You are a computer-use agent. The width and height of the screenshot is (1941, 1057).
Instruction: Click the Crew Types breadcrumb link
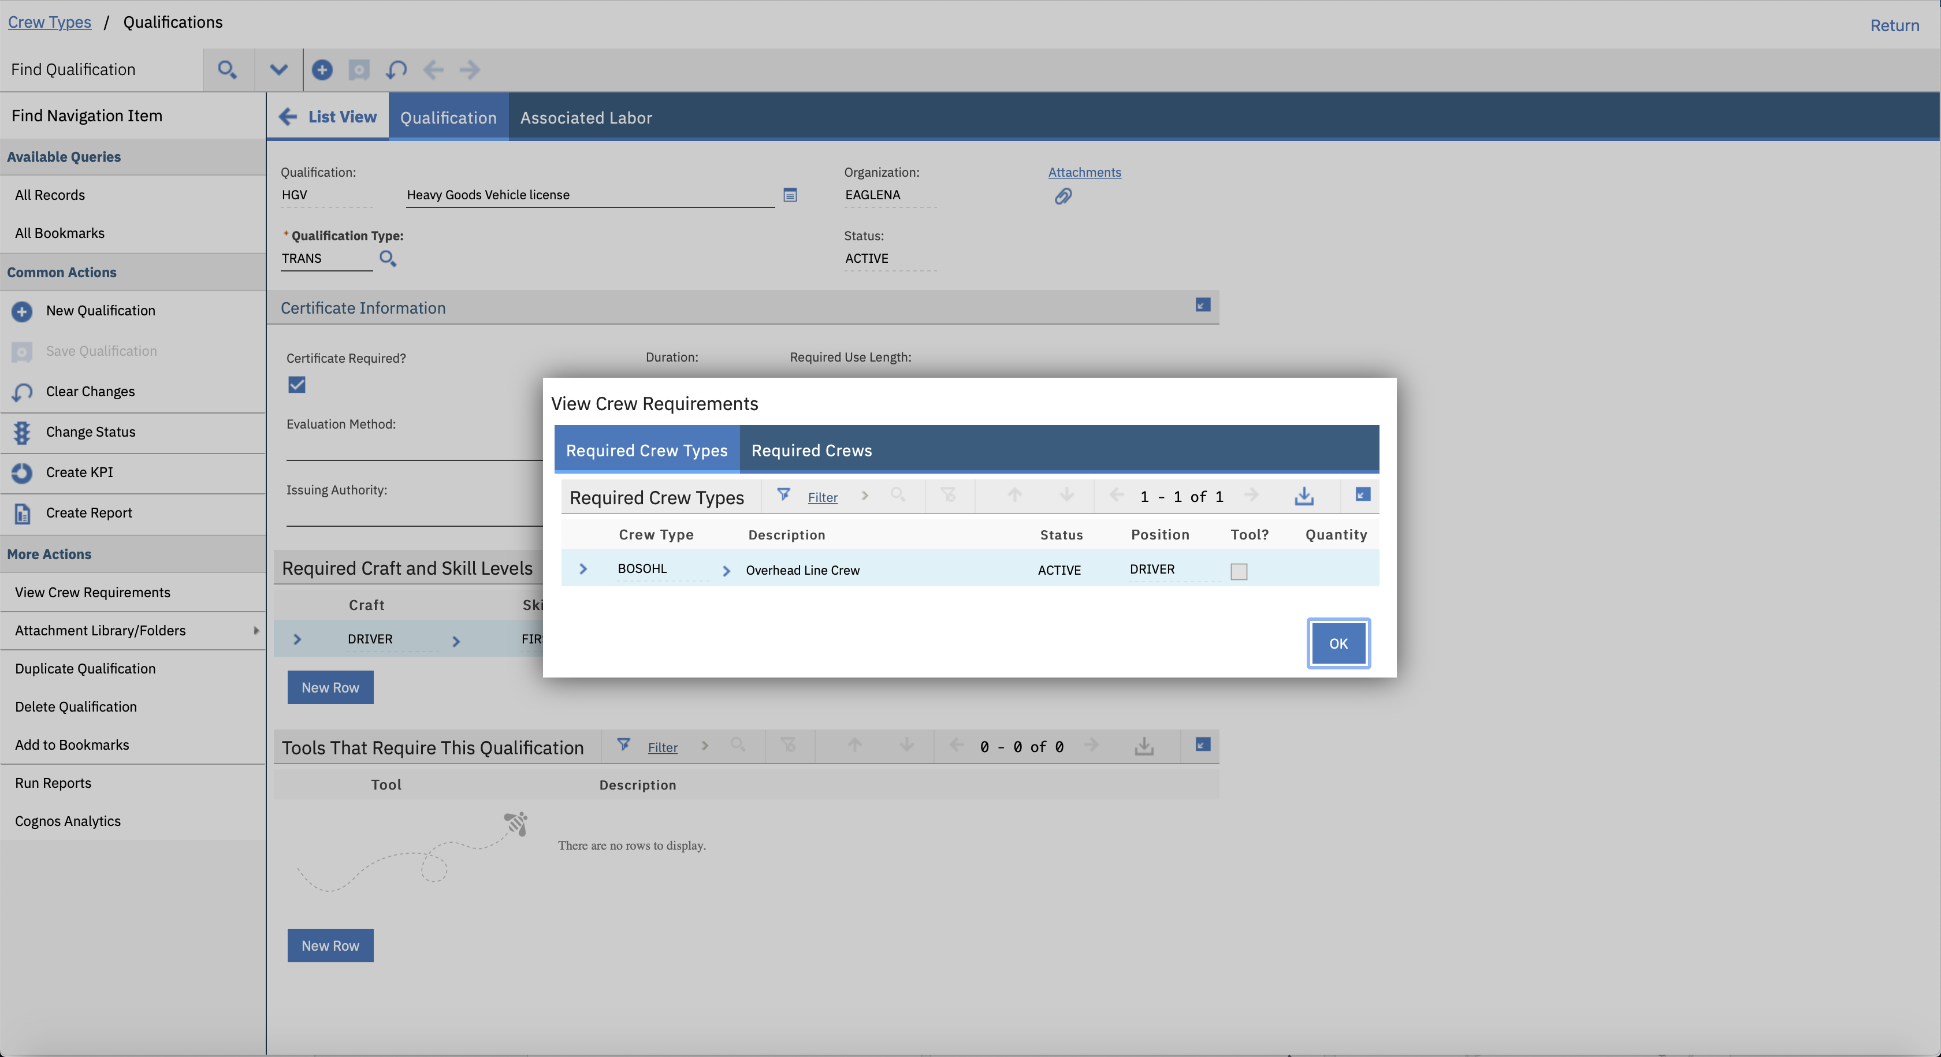50,22
